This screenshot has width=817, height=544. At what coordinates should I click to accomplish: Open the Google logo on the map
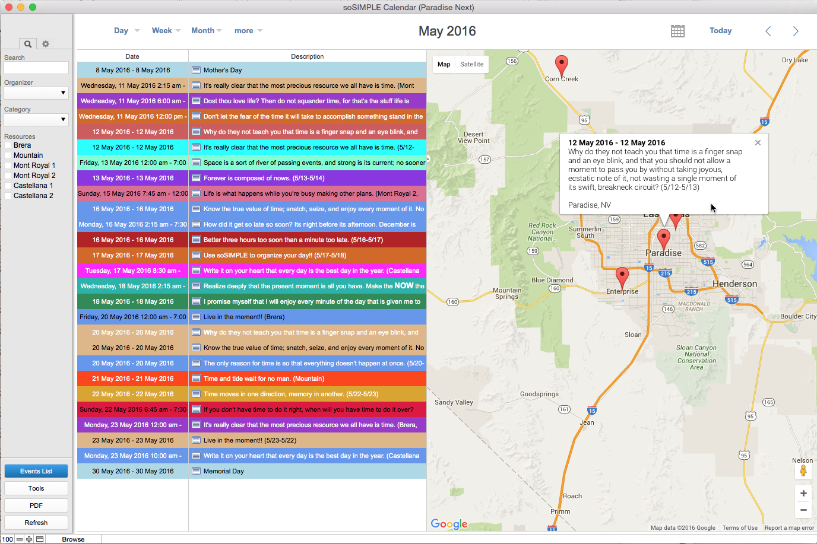[x=449, y=524]
